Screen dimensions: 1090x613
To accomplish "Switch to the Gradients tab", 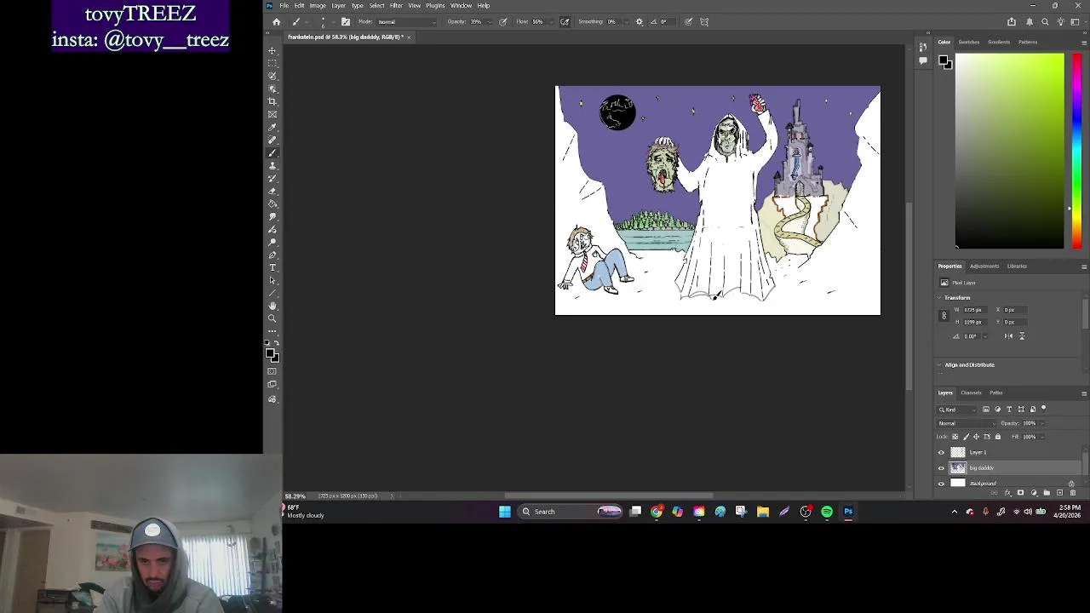I will [x=999, y=42].
